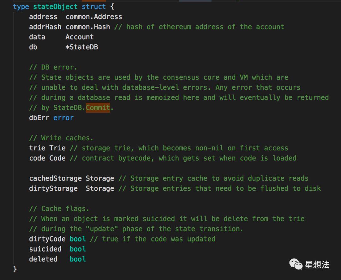Click the "// Write caches." comment
Viewport: 341px width, 280px height.
click(x=61, y=138)
